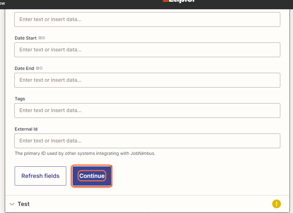Click into the Tags input field
This screenshot has width=293, height=213.
(147, 110)
